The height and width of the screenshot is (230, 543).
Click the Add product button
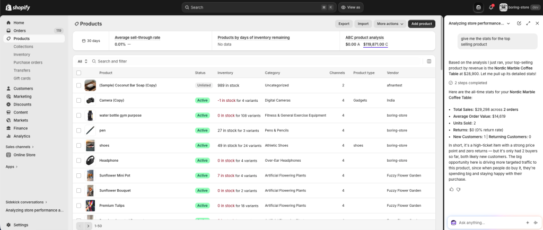(421, 24)
